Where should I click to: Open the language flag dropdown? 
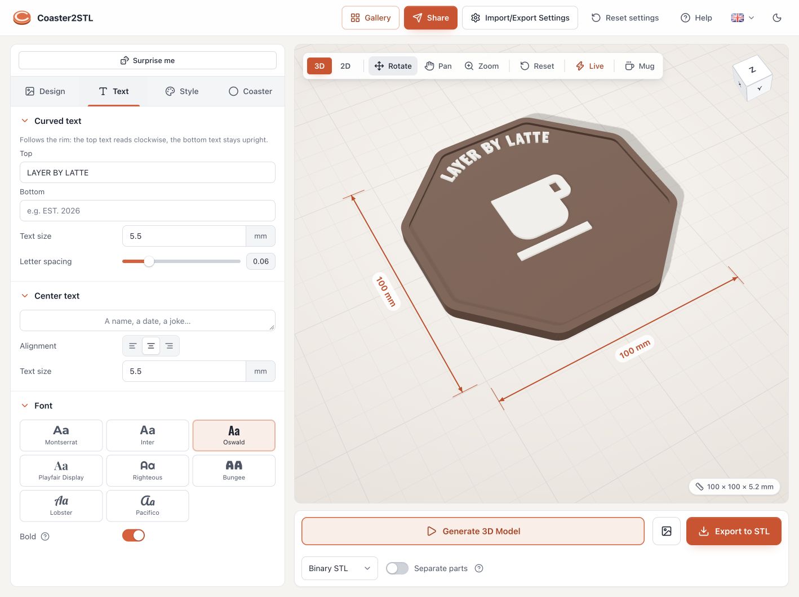click(743, 18)
